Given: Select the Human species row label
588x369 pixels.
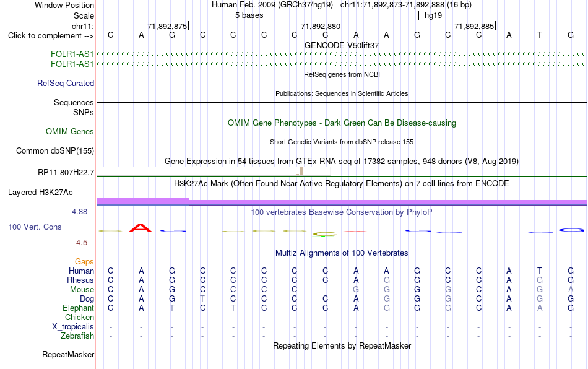Looking at the screenshot, I should (x=81, y=271).
